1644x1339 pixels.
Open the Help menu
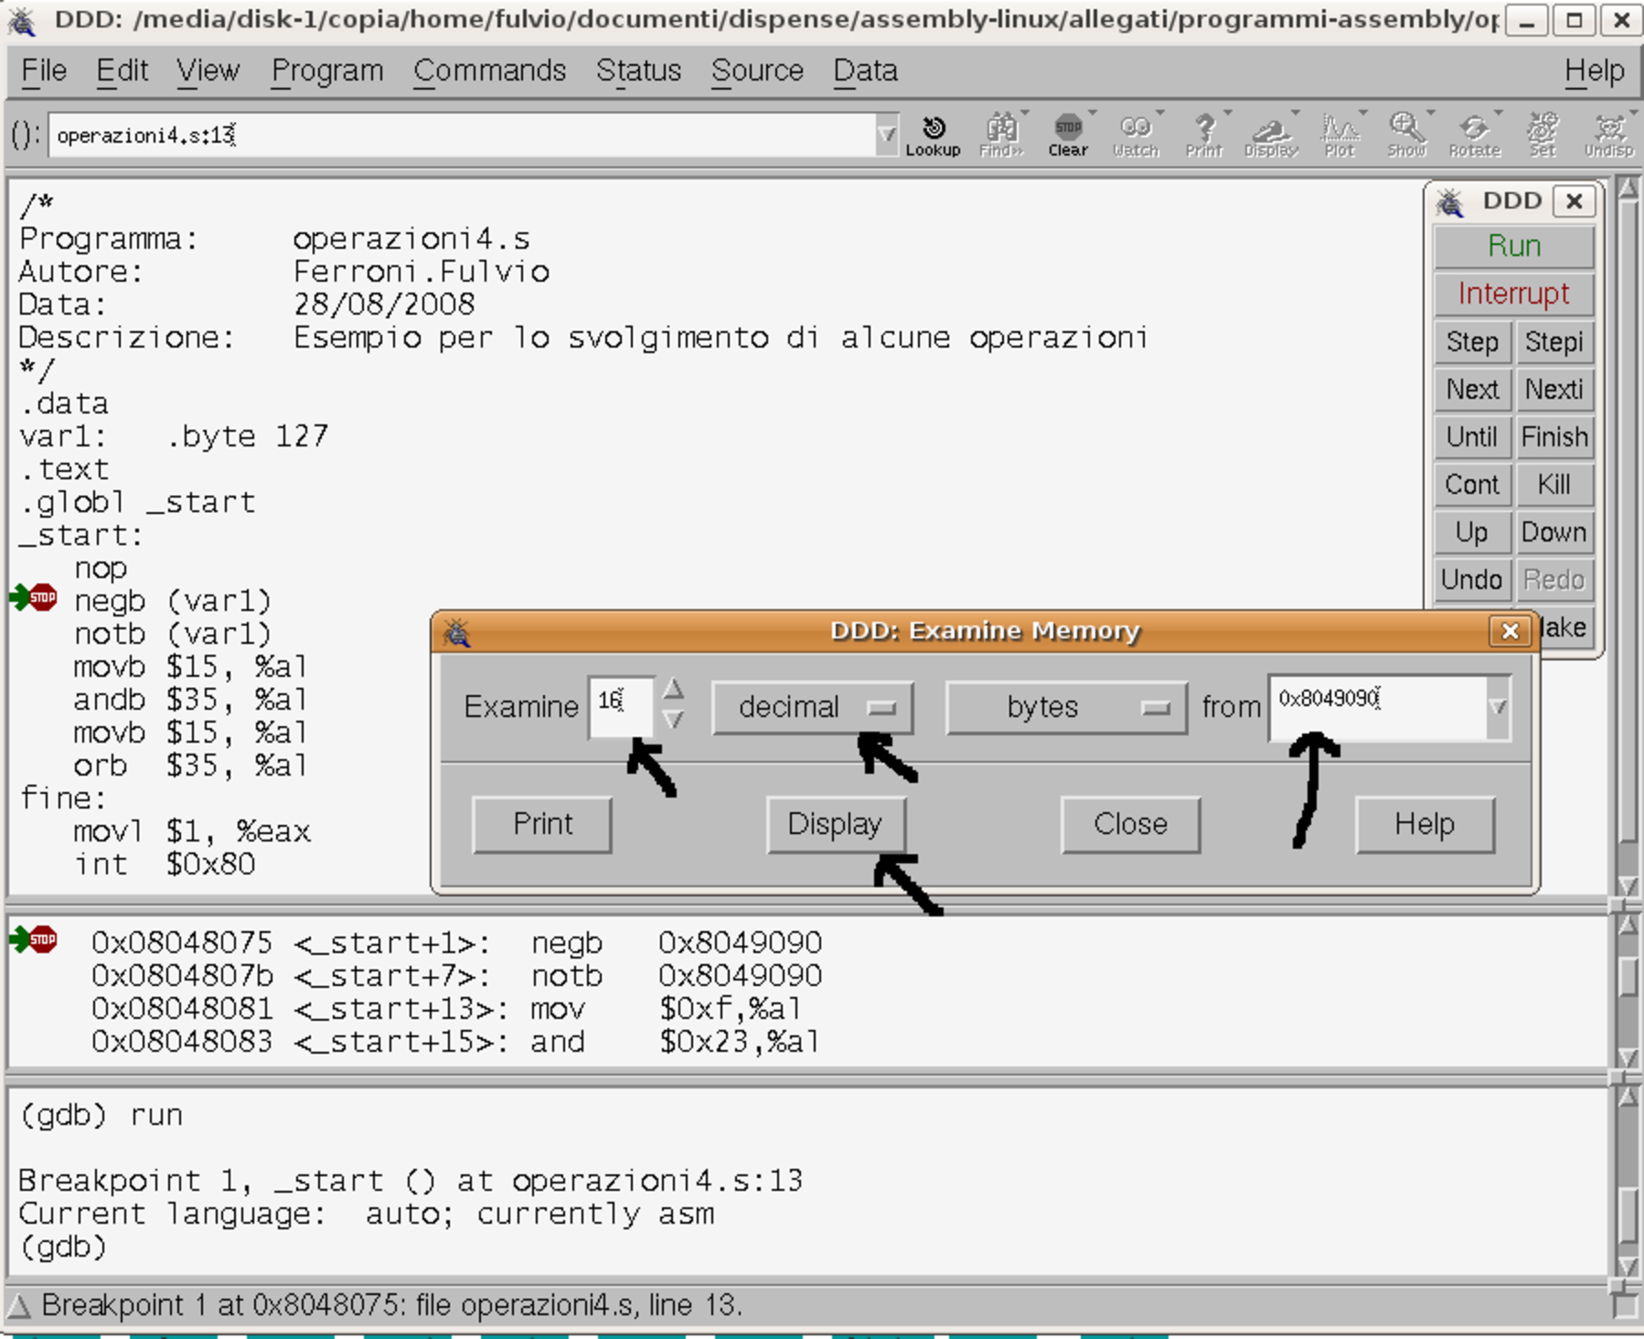(1594, 70)
